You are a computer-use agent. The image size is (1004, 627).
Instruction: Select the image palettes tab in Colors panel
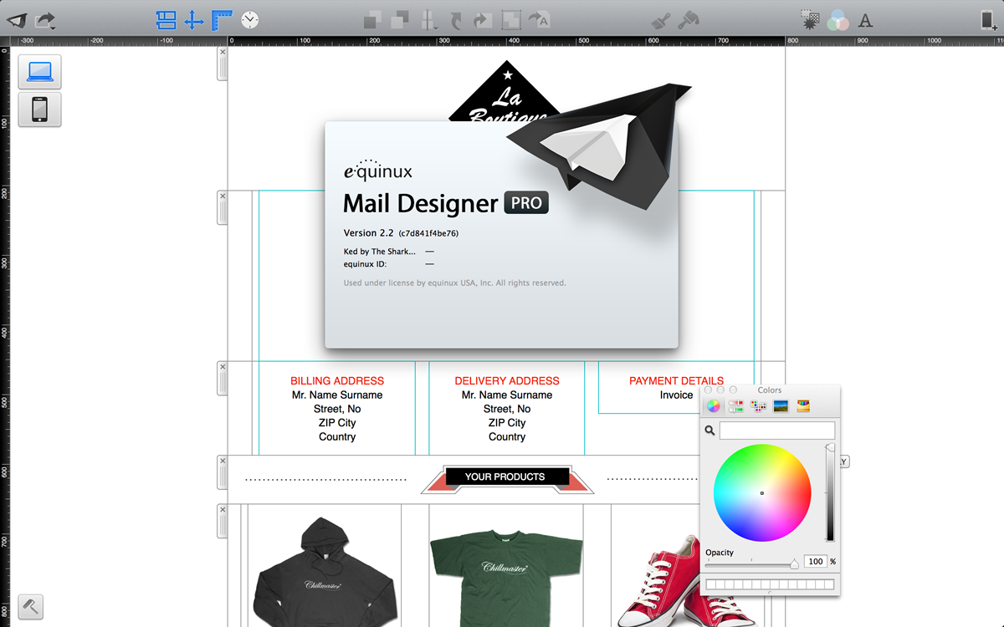click(781, 406)
